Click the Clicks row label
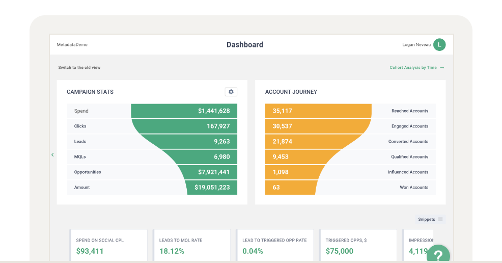Image resolution: width=502 pixels, height=263 pixels. pyautogui.click(x=80, y=126)
